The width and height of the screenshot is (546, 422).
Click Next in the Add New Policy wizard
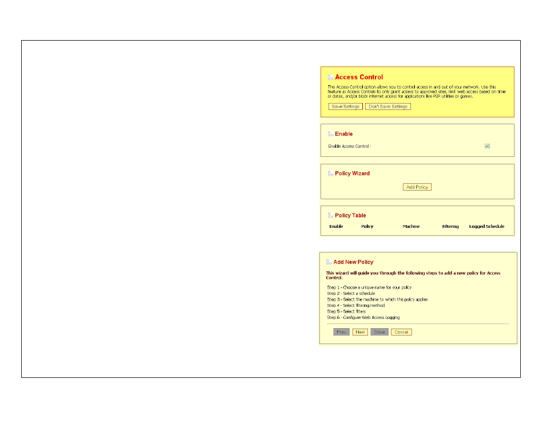pyautogui.click(x=360, y=332)
